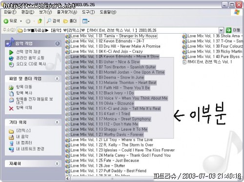Viewport: 244px width, 182px height.
Task: Click media icon of file 21 Lil' Troy
Action: (68, 140)
